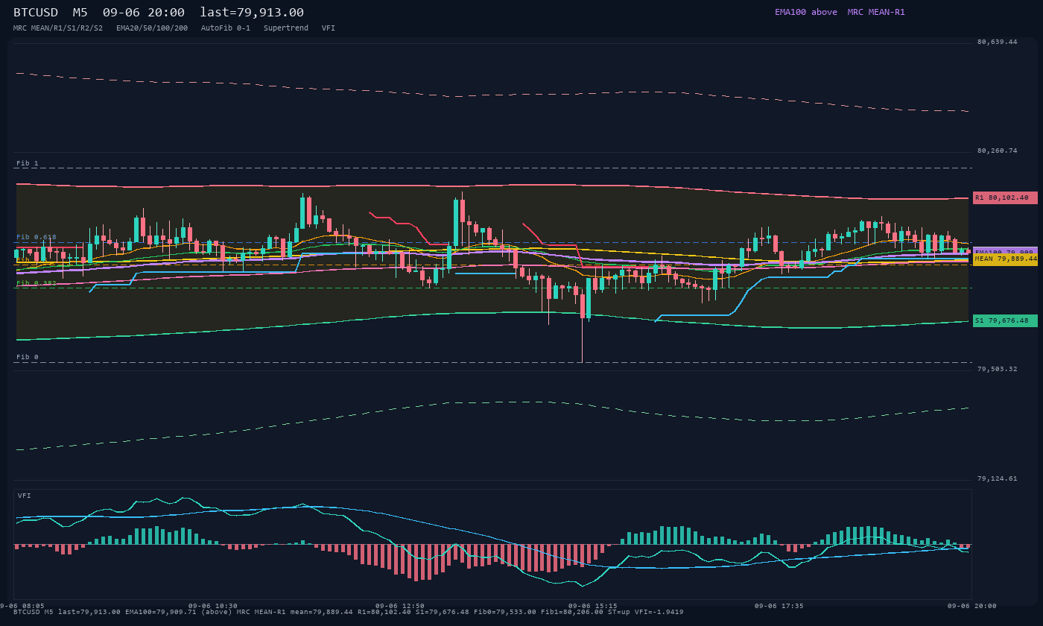Click 'AutoFib 0-1' in the indicator legend
The image size is (1043, 626).
tap(226, 28)
